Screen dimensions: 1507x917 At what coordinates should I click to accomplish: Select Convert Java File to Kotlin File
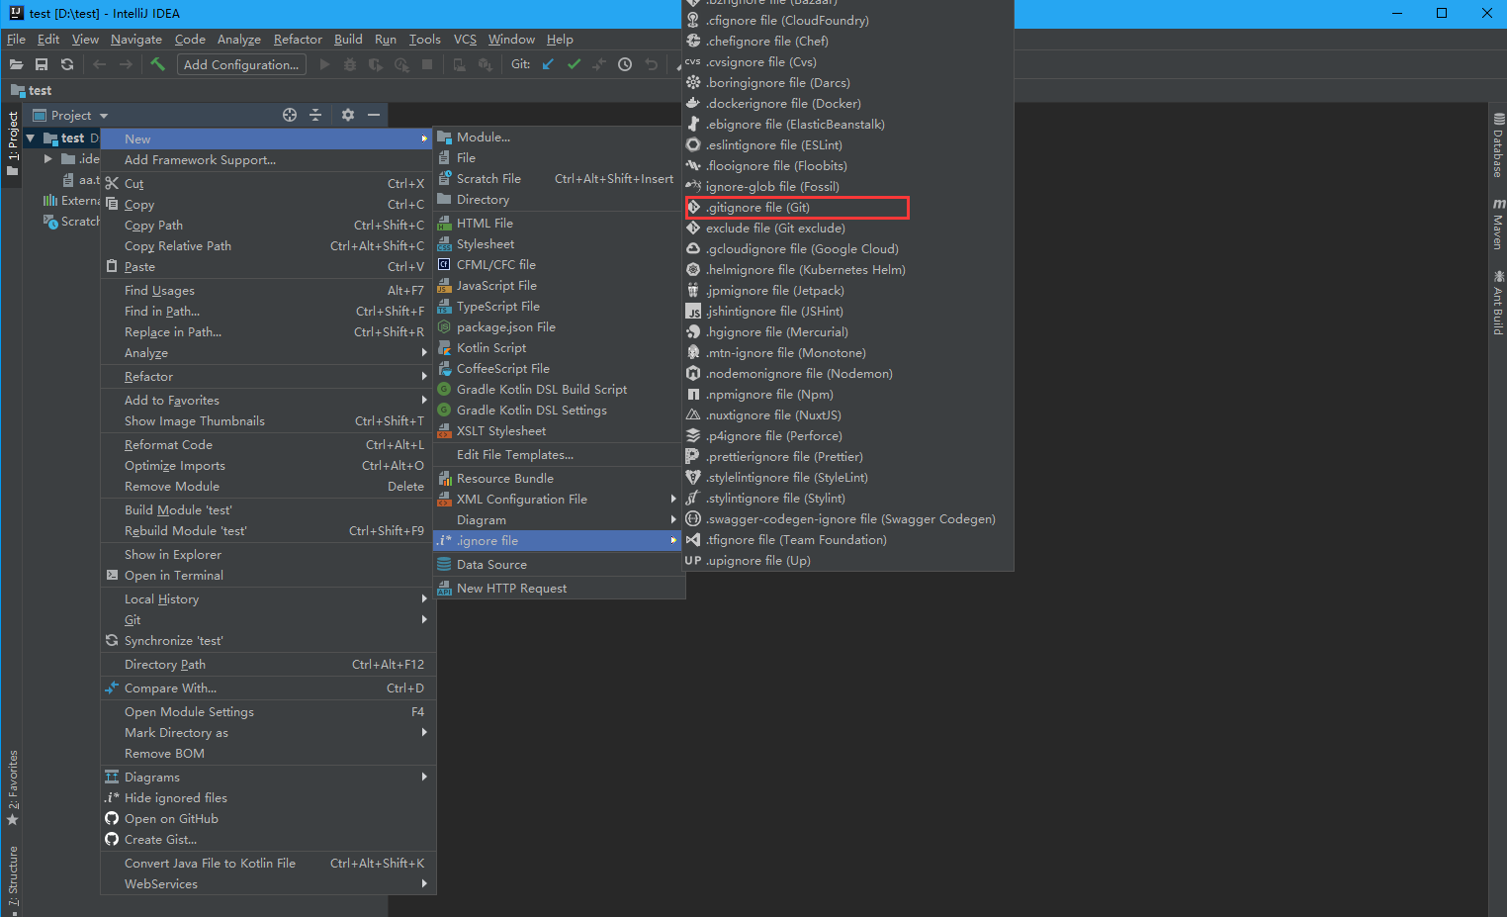click(x=267, y=864)
